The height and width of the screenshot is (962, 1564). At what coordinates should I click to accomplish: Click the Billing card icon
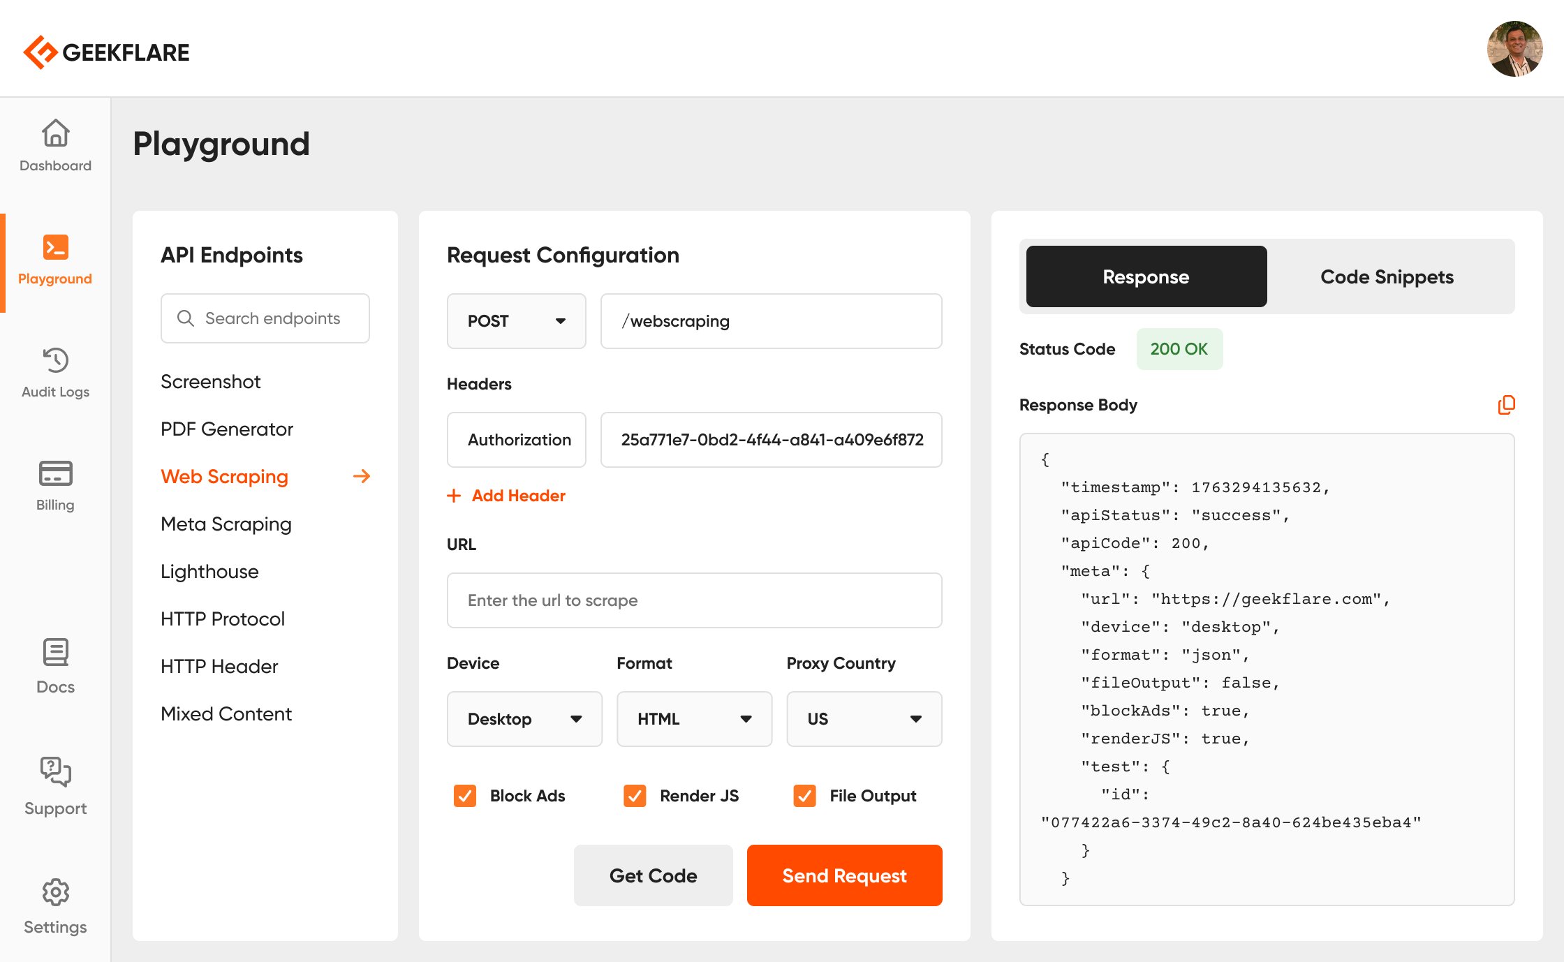tap(55, 473)
